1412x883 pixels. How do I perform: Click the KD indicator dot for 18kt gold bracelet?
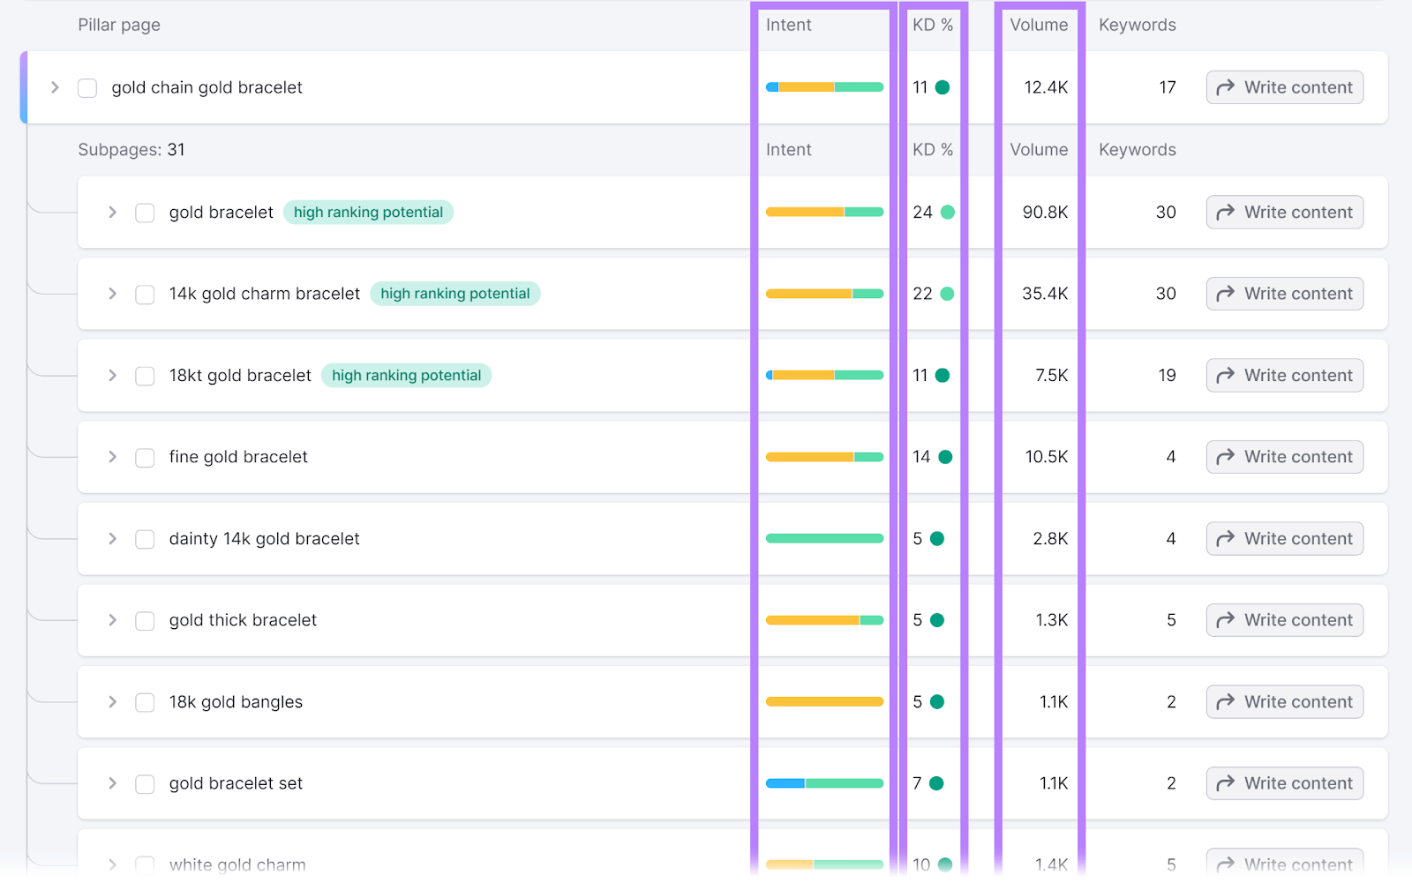[x=943, y=375]
